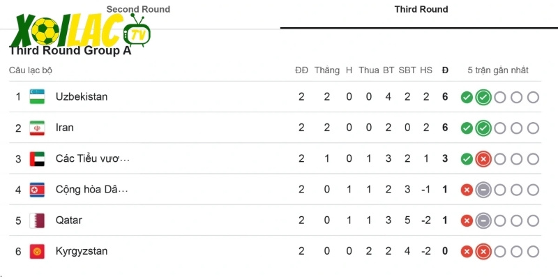
Task: Click the UAE's red loss result icon
Action: [x=483, y=159]
